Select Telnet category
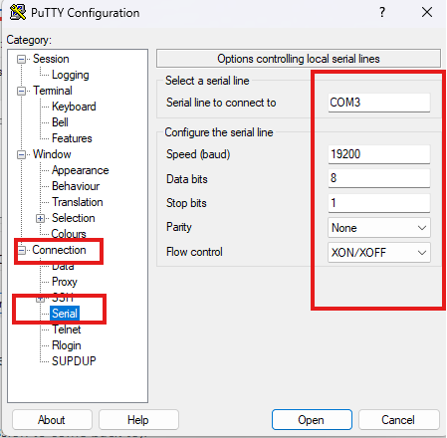 (x=67, y=329)
